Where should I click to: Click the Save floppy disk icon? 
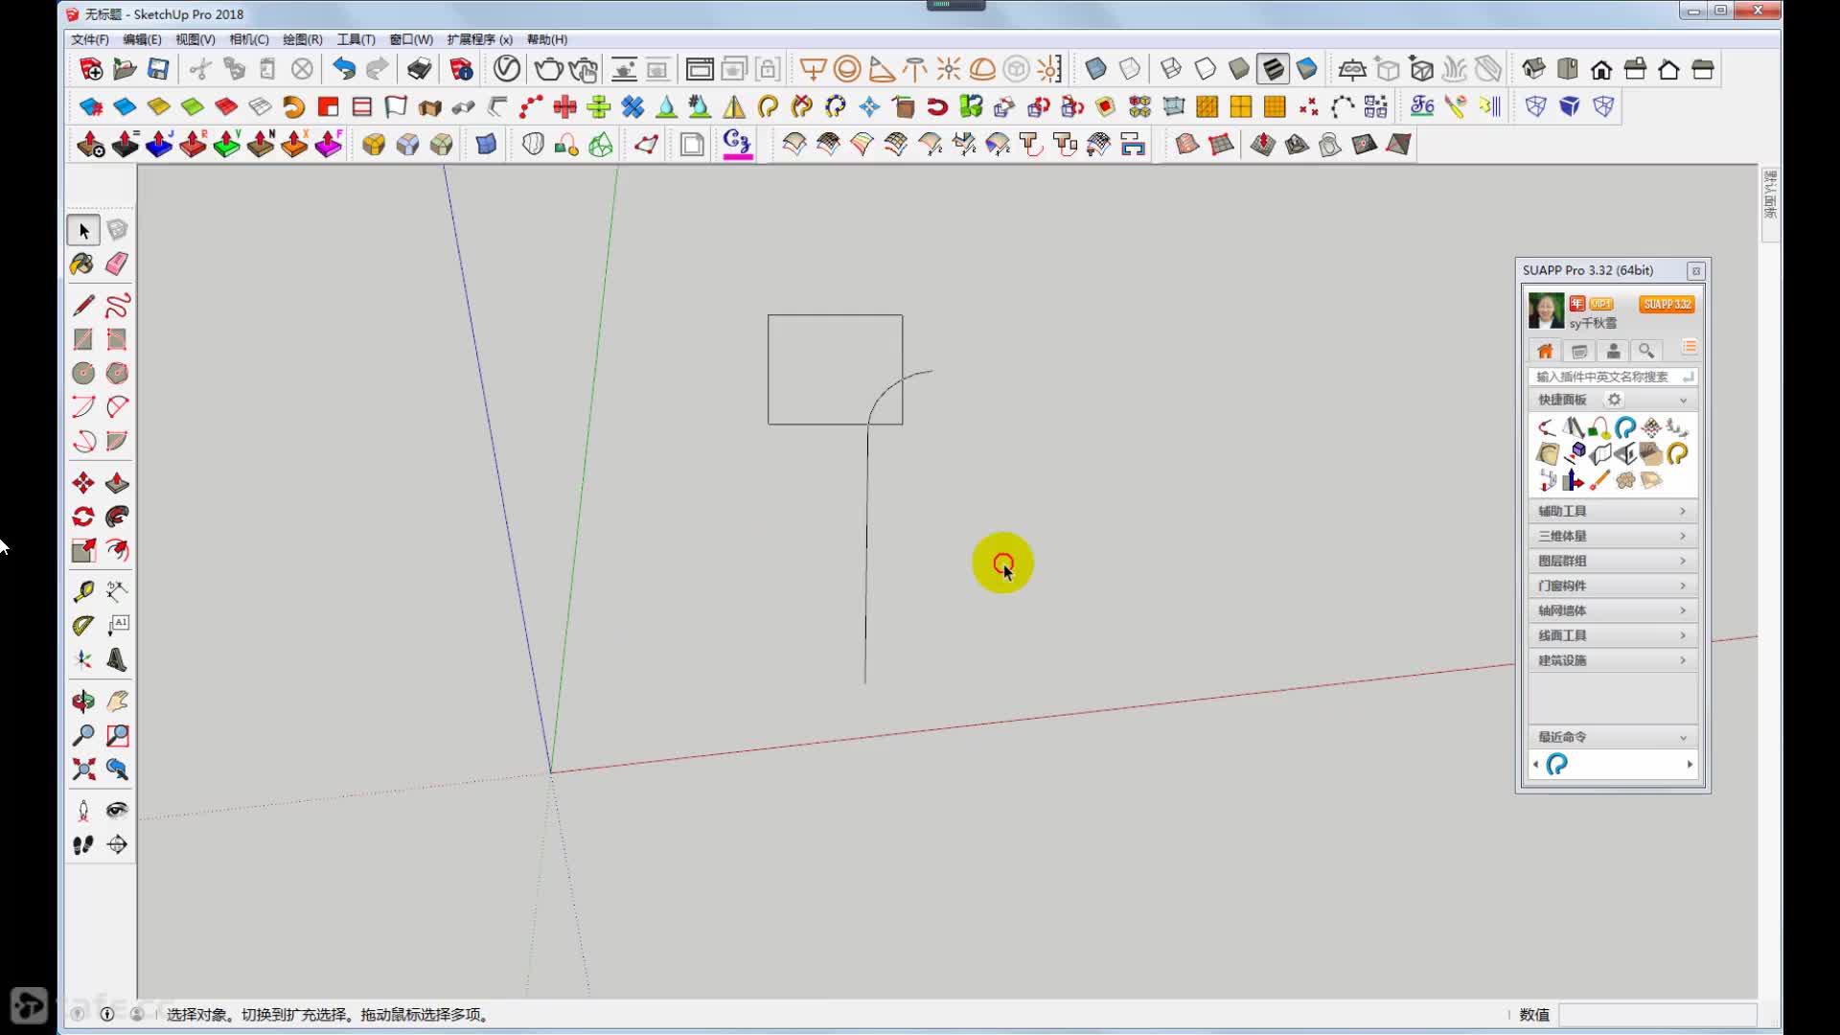click(x=158, y=69)
